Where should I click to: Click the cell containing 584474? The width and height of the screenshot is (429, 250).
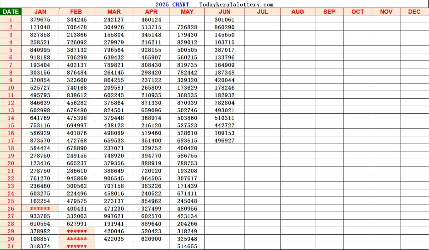tap(40, 148)
